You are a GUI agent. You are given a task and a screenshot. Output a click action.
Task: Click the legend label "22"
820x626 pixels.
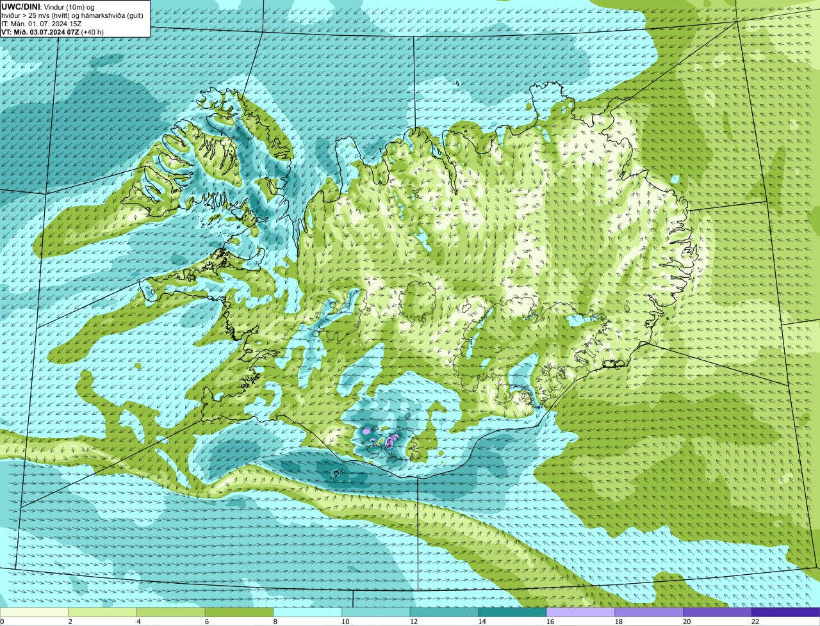[x=755, y=622]
